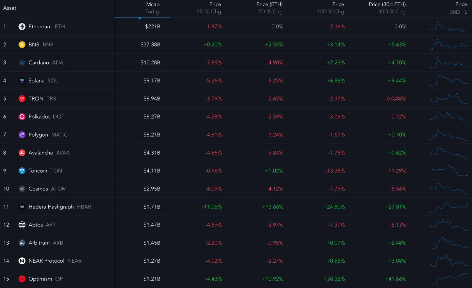Click the Hedera Hashgraph logo icon

(22, 207)
